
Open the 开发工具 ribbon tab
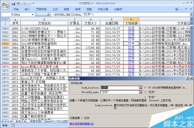click(x=103, y=9)
